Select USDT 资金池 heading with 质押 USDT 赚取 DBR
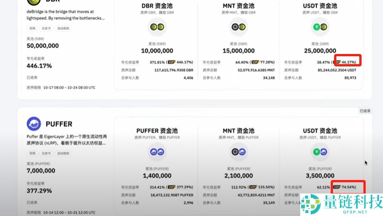 click(320, 6)
